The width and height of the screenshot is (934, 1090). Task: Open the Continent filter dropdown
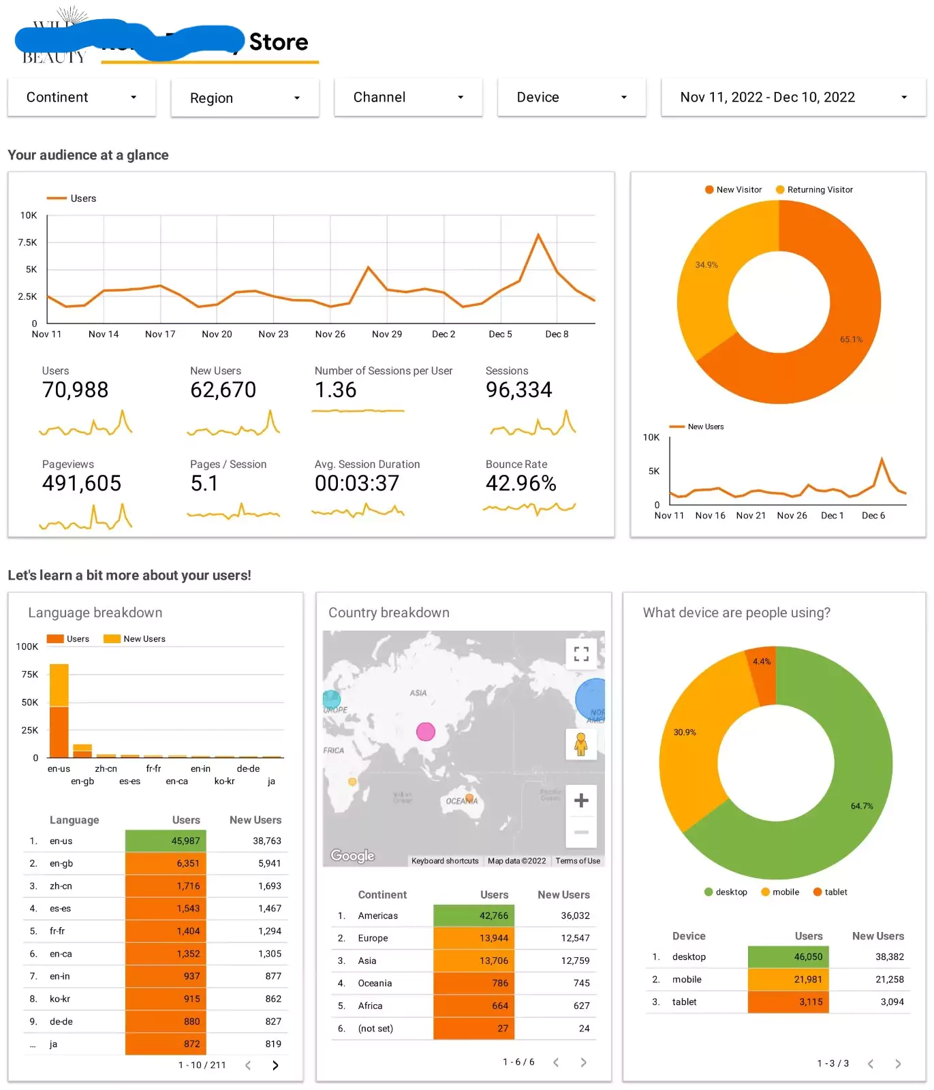tap(82, 97)
